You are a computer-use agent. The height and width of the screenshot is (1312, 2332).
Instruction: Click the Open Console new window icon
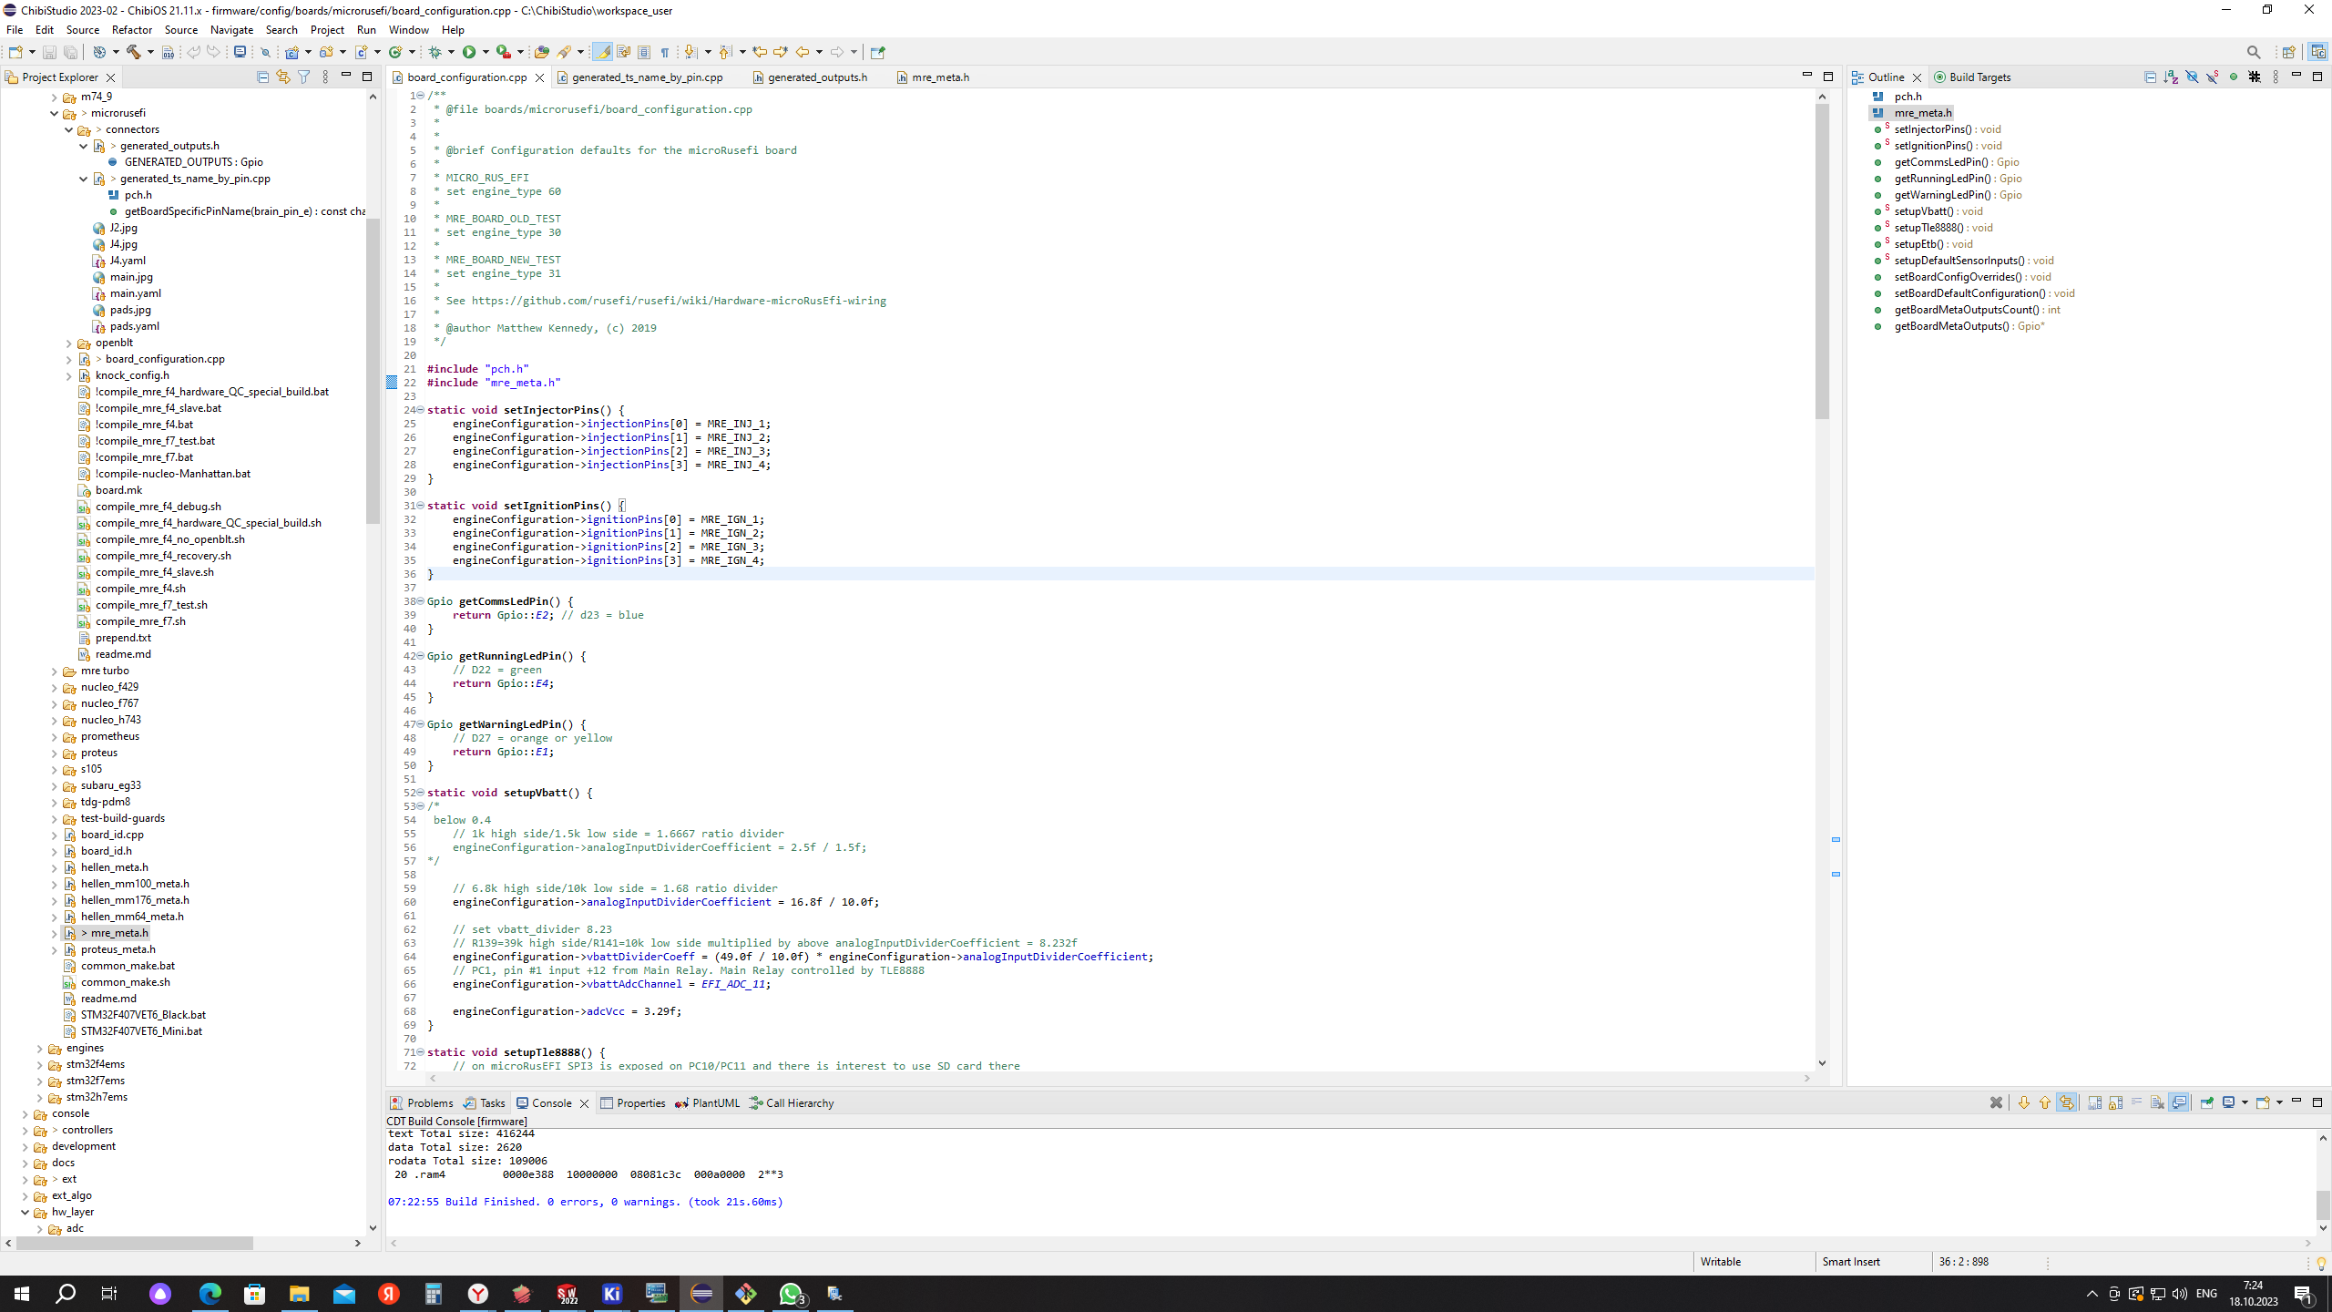click(x=2263, y=1102)
